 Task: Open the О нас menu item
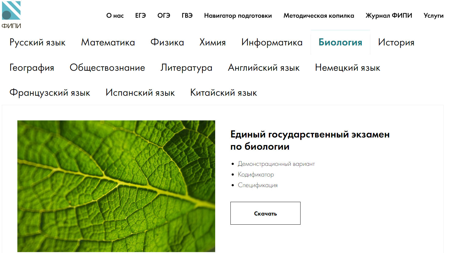coord(115,16)
